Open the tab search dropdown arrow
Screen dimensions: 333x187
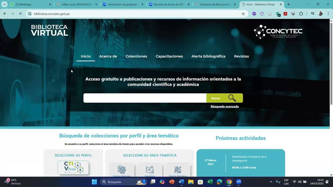pyautogui.click(x=4, y=4)
